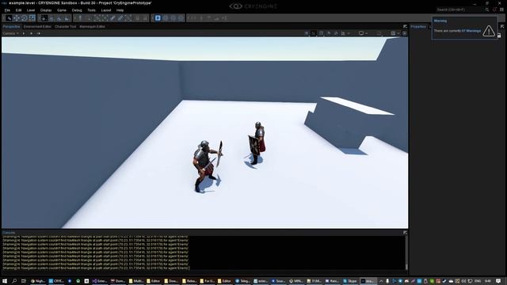Open Windows taskbar search
Screen dimensions: 507x285
tap(14, 281)
